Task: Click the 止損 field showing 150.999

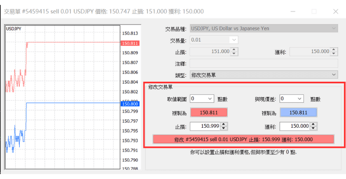Action: tap(205, 126)
